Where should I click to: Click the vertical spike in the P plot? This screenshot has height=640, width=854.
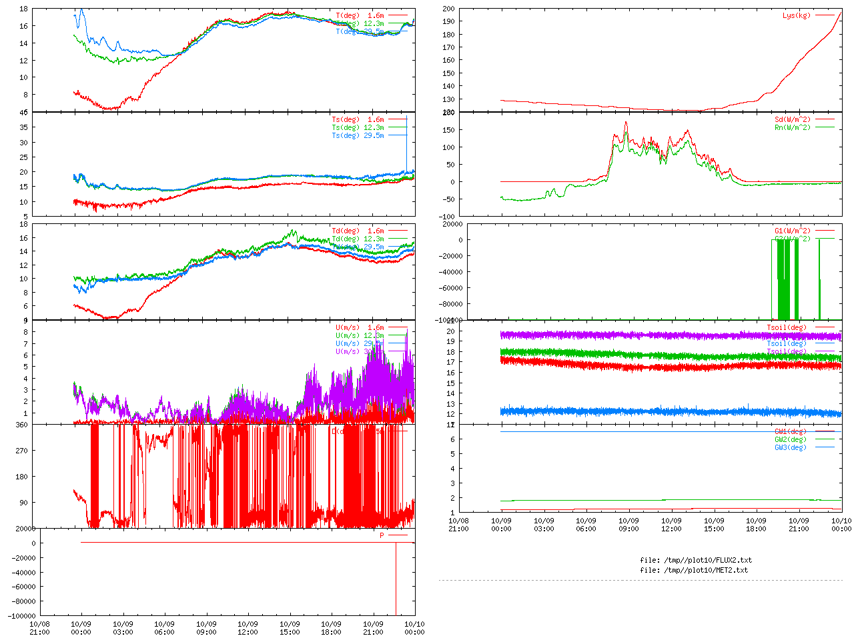(x=396, y=579)
